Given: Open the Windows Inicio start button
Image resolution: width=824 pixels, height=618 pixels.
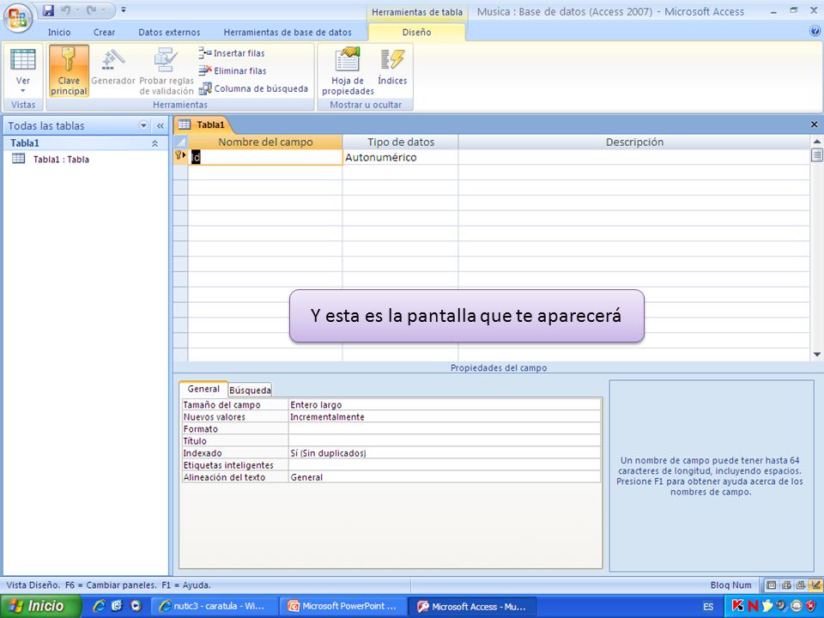Looking at the screenshot, I should 40,606.
